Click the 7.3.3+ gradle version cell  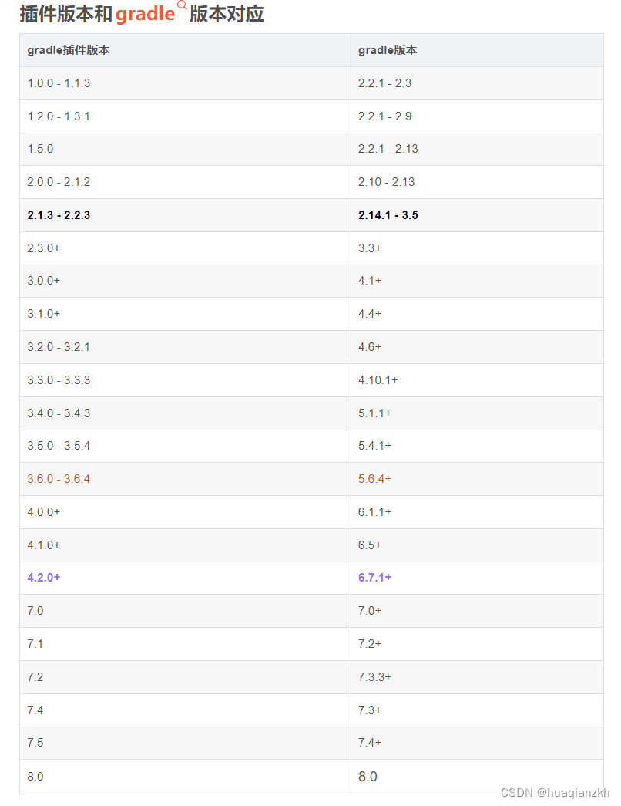tap(477, 677)
